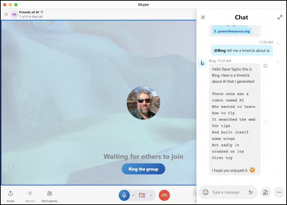Open the Participants list
287x205 pixels.
(x=49, y=196)
